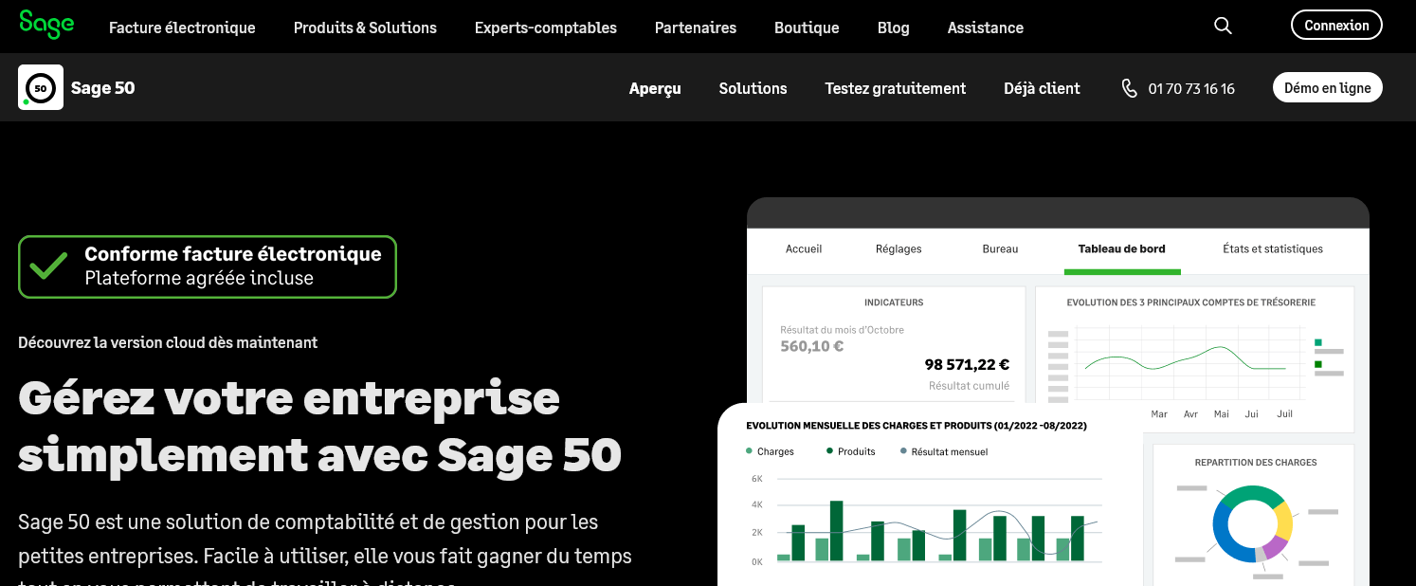This screenshot has height=586, width=1416.
Task: Open Partenaires menu
Action: [696, 27]
